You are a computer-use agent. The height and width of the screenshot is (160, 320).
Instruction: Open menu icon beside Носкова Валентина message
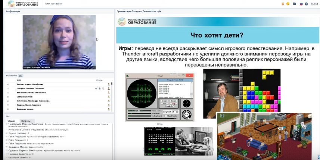[7, 154]
